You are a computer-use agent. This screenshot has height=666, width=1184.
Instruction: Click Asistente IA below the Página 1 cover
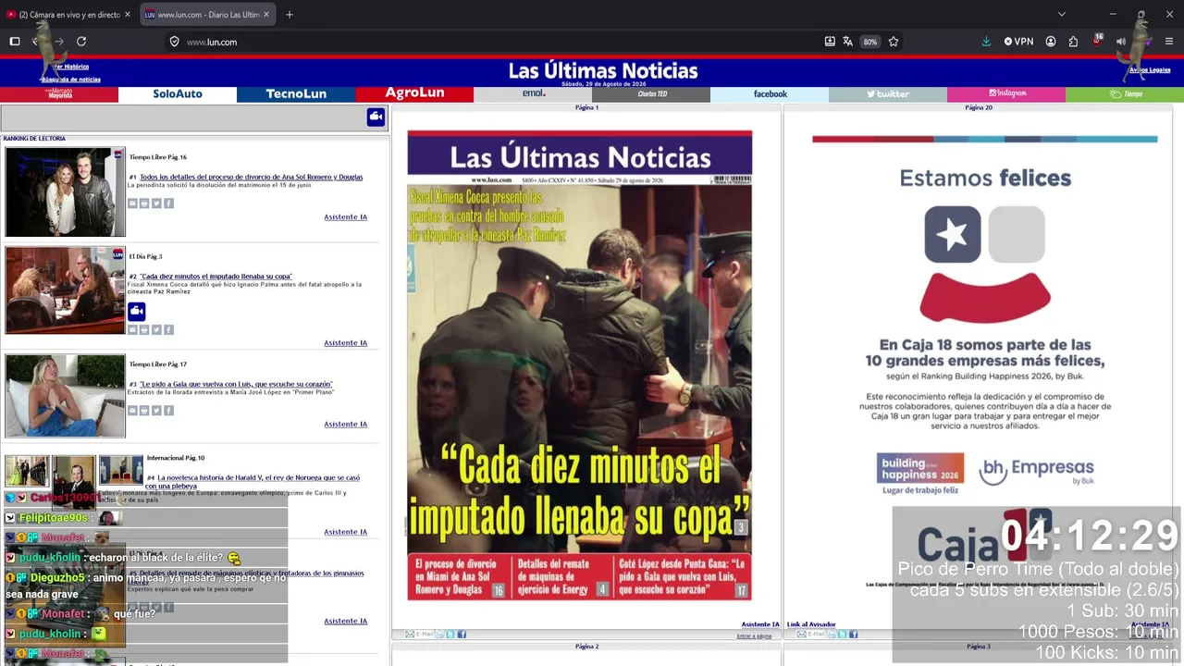tap(760, 624)
